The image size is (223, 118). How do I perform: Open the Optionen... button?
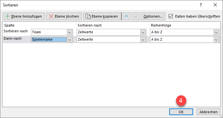153,16
